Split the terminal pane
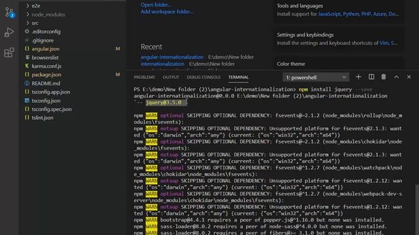The width and height of the screenshot is (419, 235). tap(371, 77)
